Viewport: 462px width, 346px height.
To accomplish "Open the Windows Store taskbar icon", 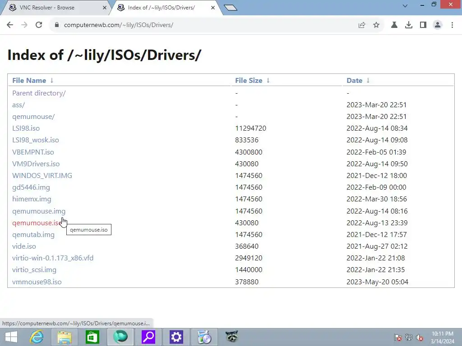I will pos(92,337).
